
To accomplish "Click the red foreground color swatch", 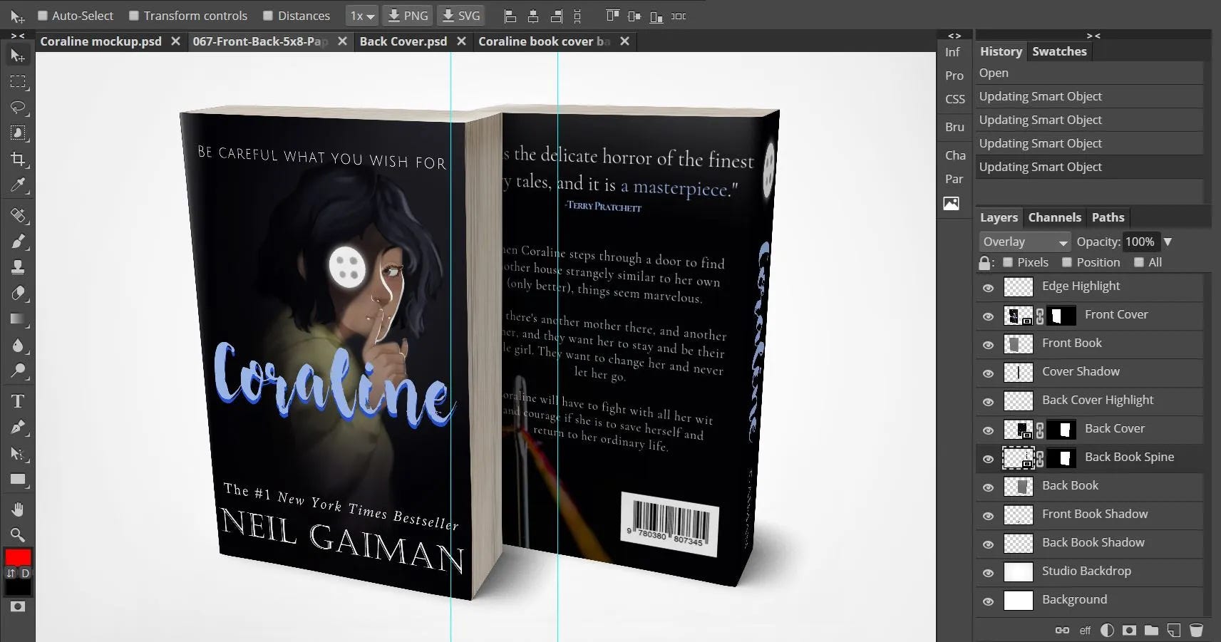I will [x=18, y=557].
